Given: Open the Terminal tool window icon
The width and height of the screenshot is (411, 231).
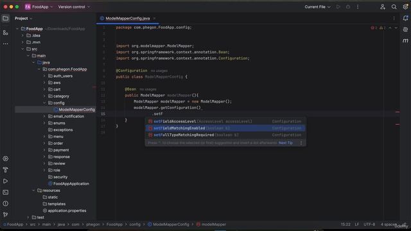Looking at the screenshot, I should (x=6, y=193).
